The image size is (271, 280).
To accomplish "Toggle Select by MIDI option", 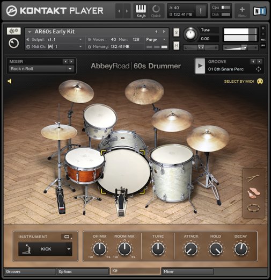I will 243,82.
